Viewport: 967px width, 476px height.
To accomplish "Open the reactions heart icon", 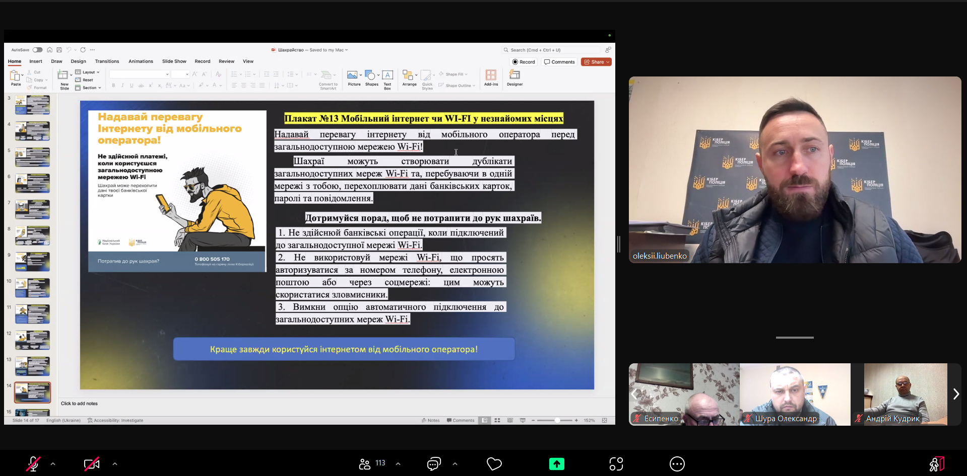I will click(x=494, y=464).
